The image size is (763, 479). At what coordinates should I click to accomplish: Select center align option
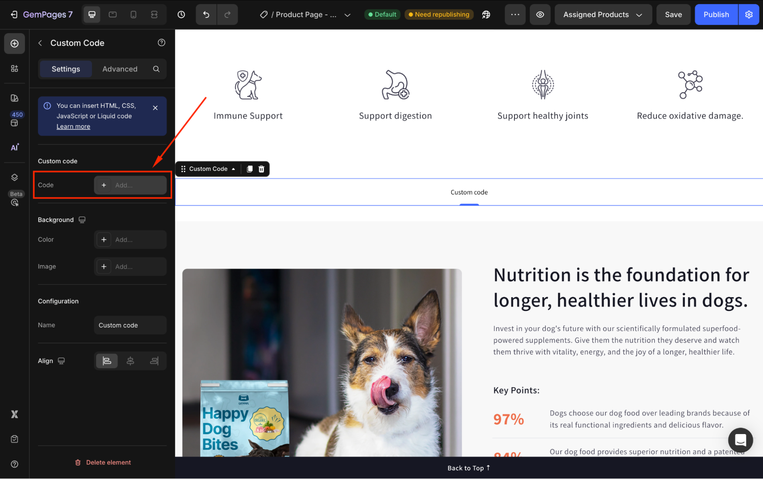pyautogui.click(x=130, y=361)
